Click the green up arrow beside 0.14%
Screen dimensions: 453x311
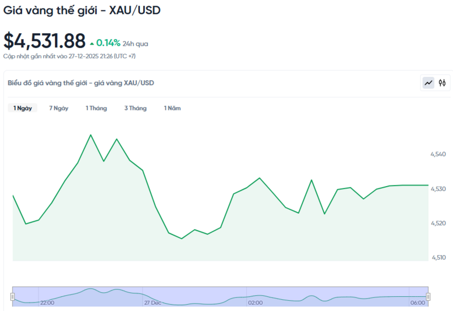(x=92, y=43)
